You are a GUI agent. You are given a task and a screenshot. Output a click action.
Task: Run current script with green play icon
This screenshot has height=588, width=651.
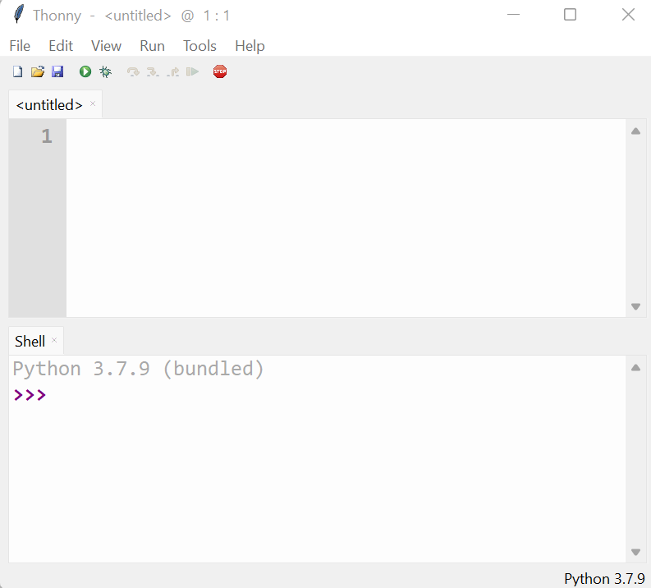[85, 71]
